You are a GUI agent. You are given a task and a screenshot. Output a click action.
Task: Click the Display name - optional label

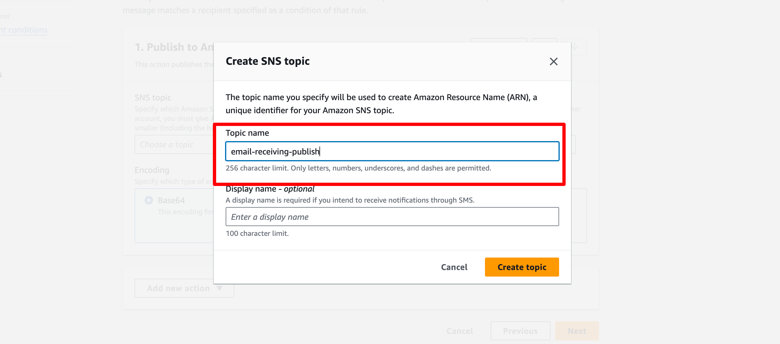[270, 189]
